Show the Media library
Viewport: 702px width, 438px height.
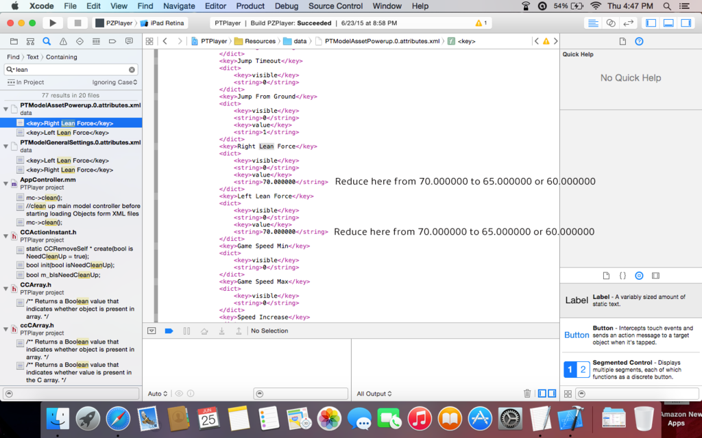click(656, 275)
